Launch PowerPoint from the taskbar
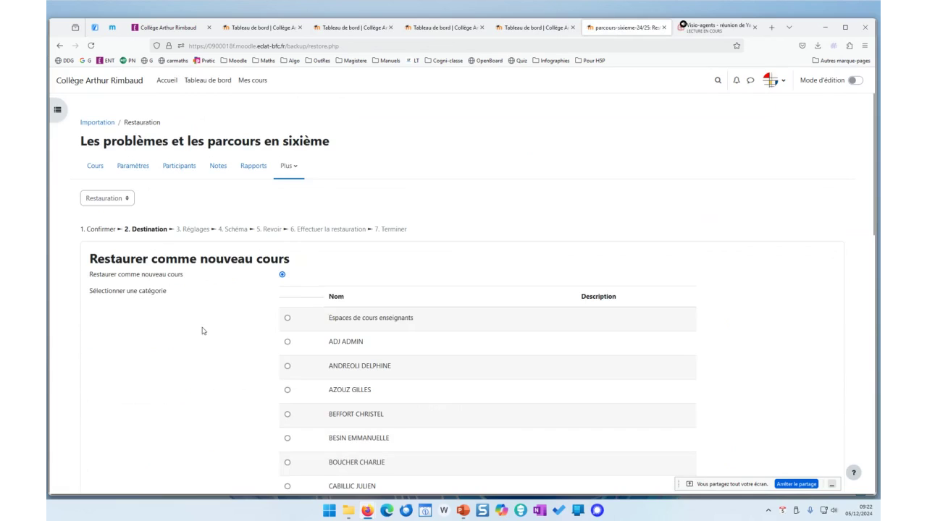Image resolution: width=927 pixels, height=521 pixels. coord(463,510)
